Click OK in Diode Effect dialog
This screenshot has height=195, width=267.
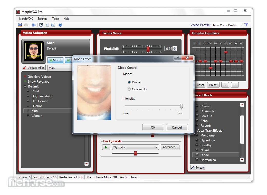(x=153, y=127)
